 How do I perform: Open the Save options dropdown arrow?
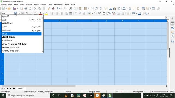point(17,8)
